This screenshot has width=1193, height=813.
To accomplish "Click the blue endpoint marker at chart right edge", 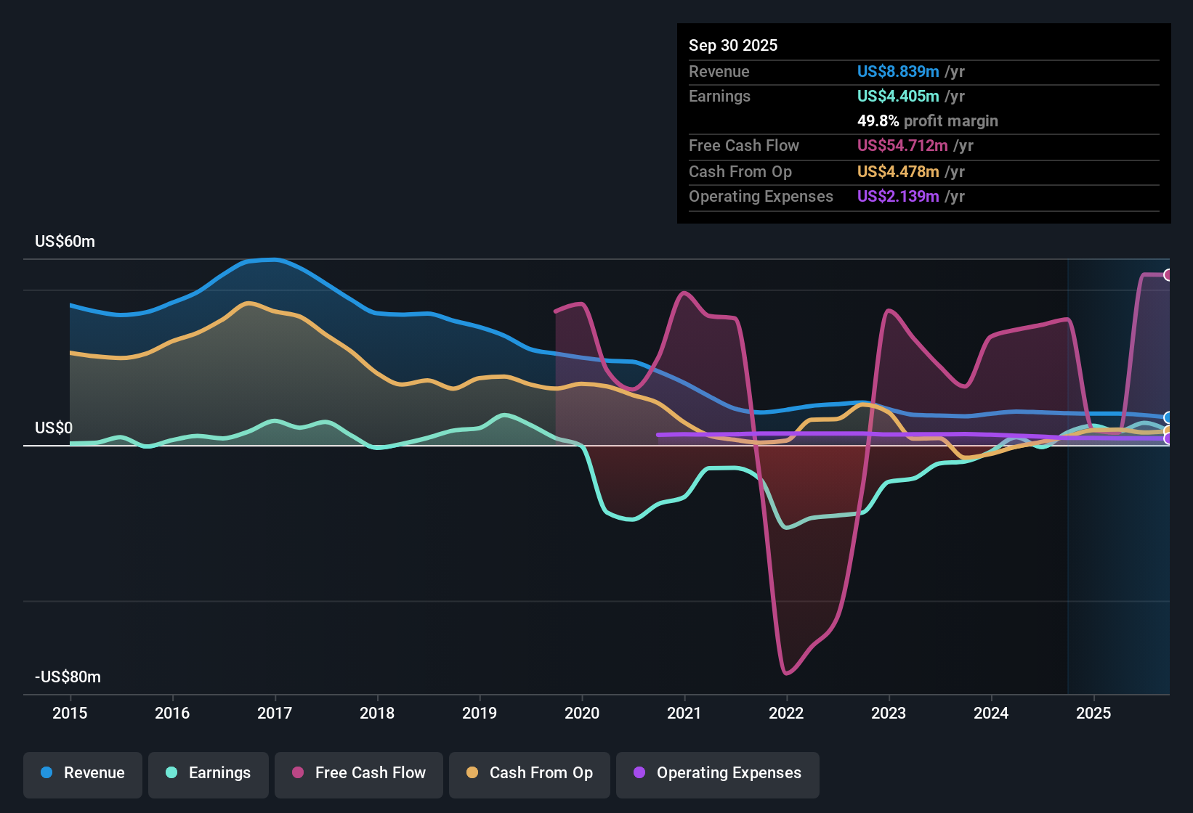I will pos(1167,417).
